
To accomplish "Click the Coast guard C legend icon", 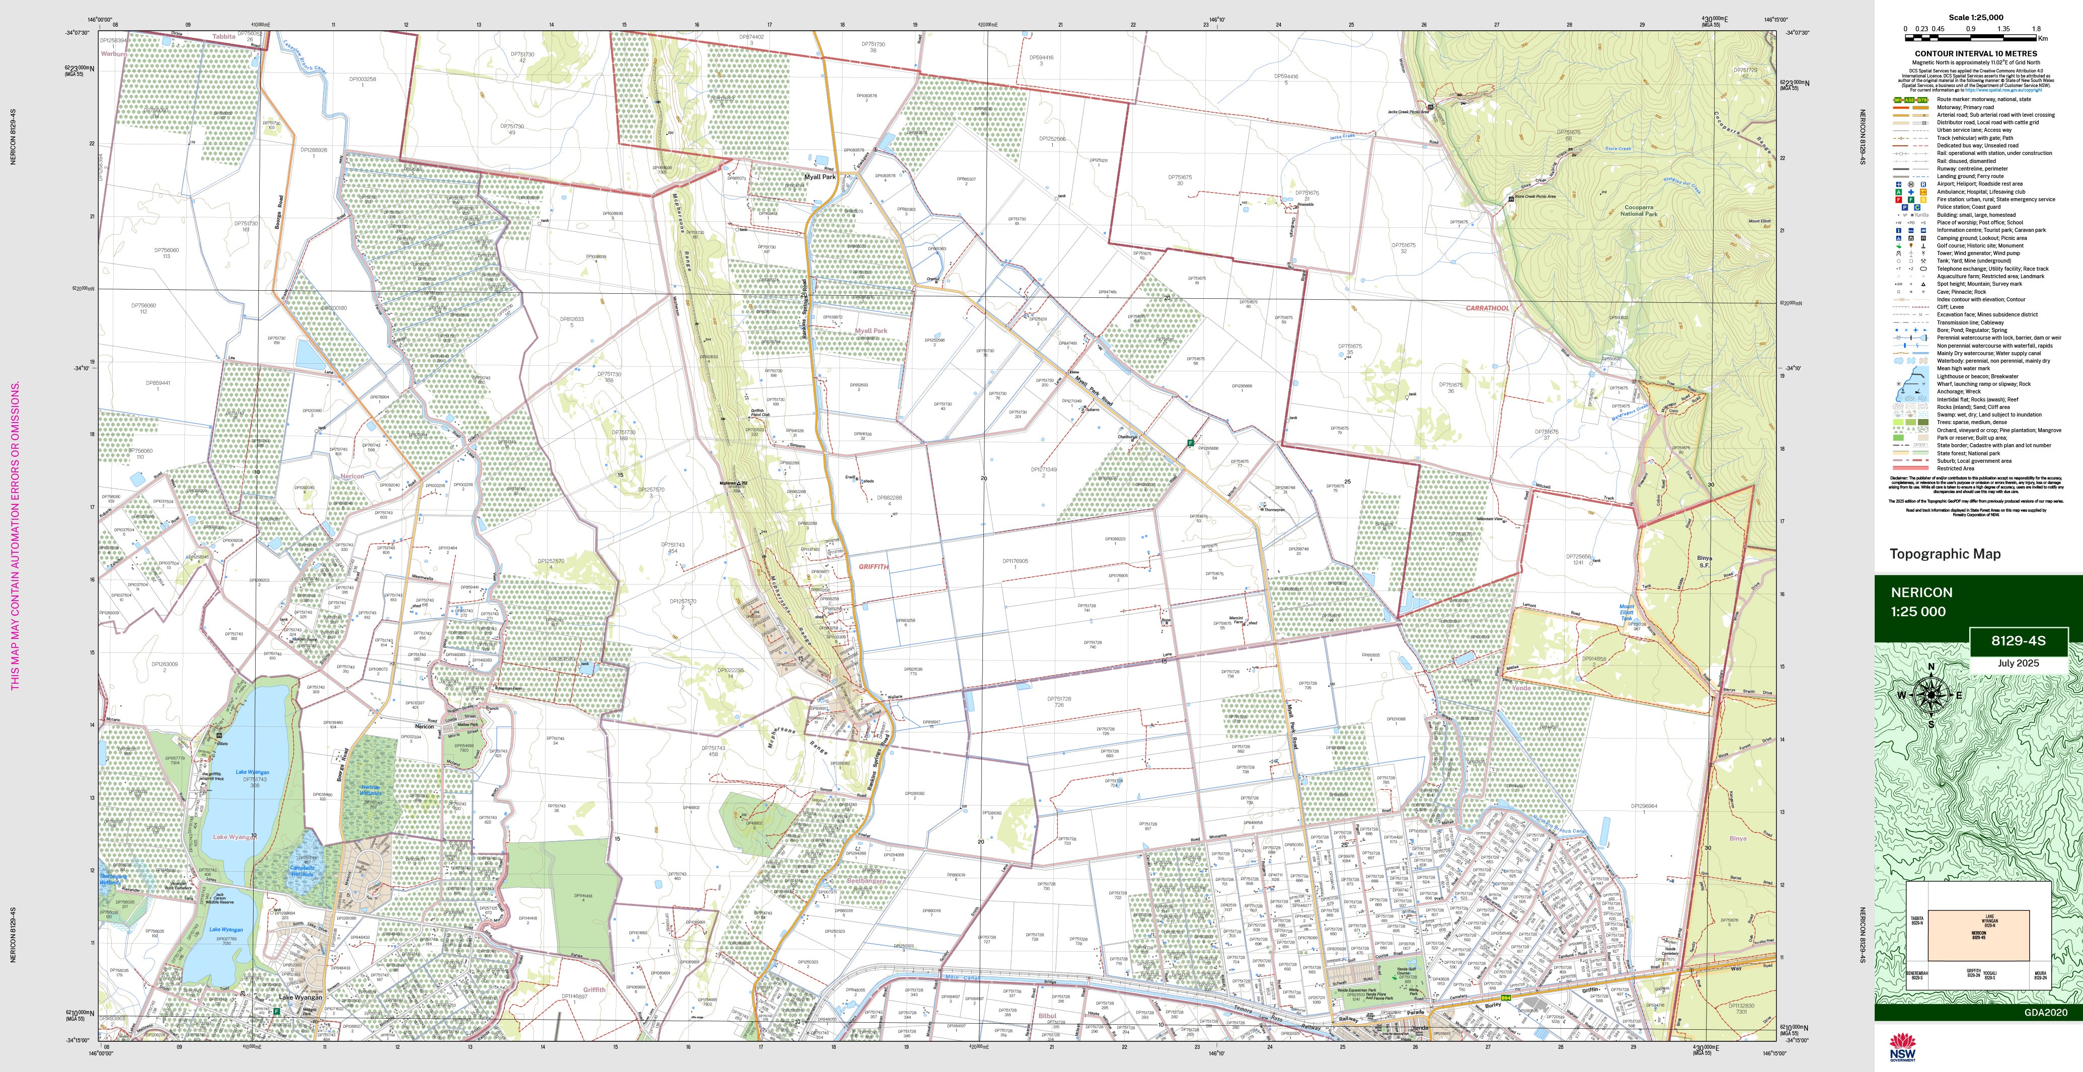I will (x=1917, y=208).
